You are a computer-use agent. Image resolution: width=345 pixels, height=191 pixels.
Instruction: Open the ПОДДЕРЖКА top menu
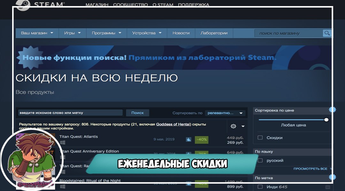click(193, 4)
